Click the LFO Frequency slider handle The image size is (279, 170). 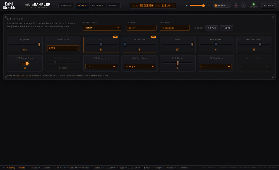(55, 63)
